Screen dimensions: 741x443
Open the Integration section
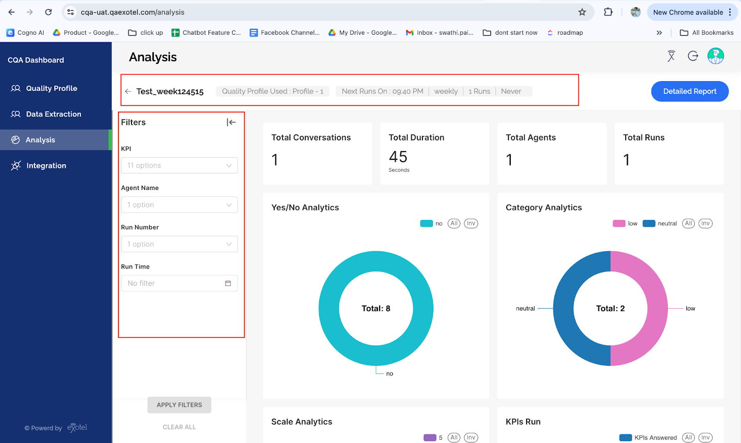[x=46, y=165]
